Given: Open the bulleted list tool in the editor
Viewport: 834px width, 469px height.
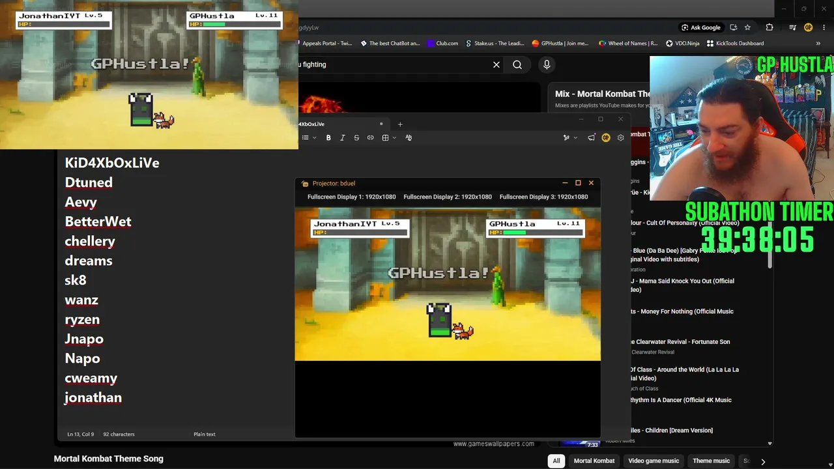Looking at the screenshot, I should point(305,137).
